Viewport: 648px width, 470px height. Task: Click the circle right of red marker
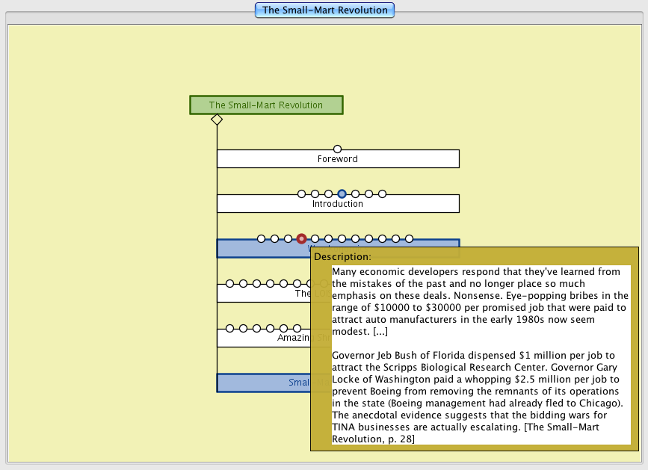pos(315,238)
